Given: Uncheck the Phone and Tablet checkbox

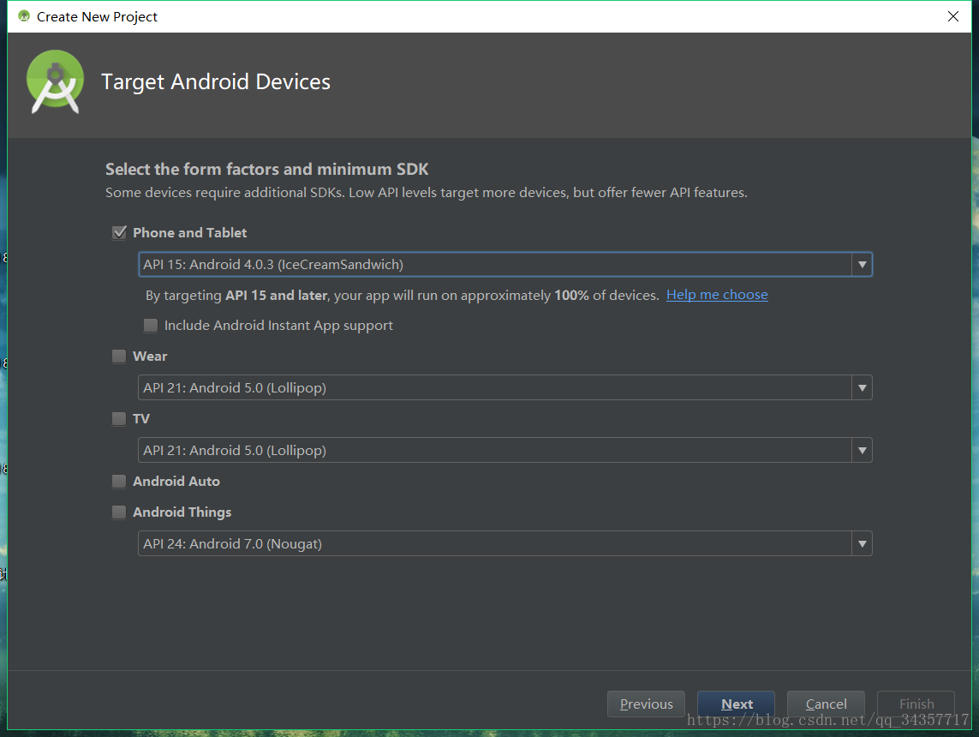Looking at the screenshot, I should pos(119,233).
